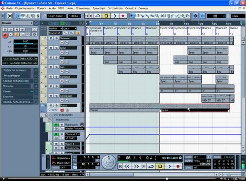The image size is (246, 181).
Task: Select the Erase tool
Action: tap(152, 16)
